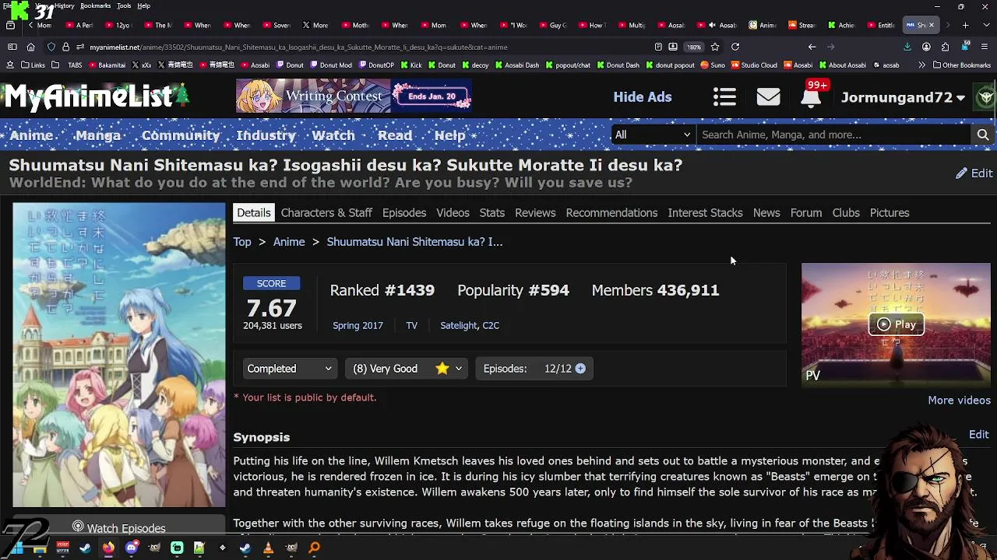Screen dimensions: 997x560
Task: Switch to the Interest Stacks tab
Action: point(705,212)
